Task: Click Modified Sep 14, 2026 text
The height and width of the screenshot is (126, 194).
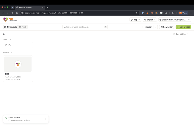Action: coord(13,77)
